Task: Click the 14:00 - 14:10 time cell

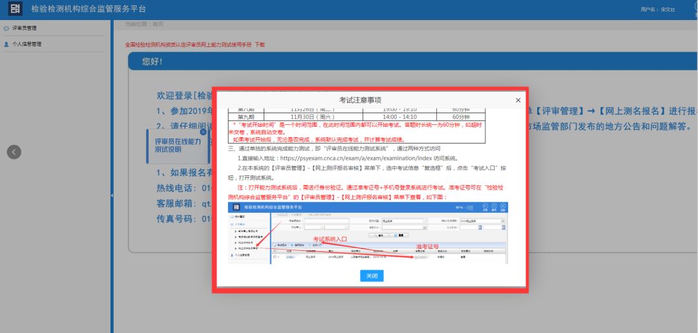Action: [x=399, y=117]
